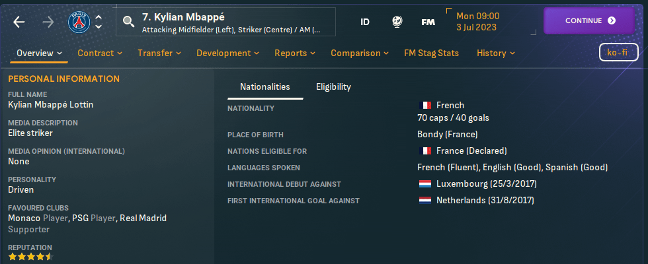Screen dimensions: 648x264
Task: Expand the Overview dropdown menu
Action: pyautogui.click(x=39, y=53)
